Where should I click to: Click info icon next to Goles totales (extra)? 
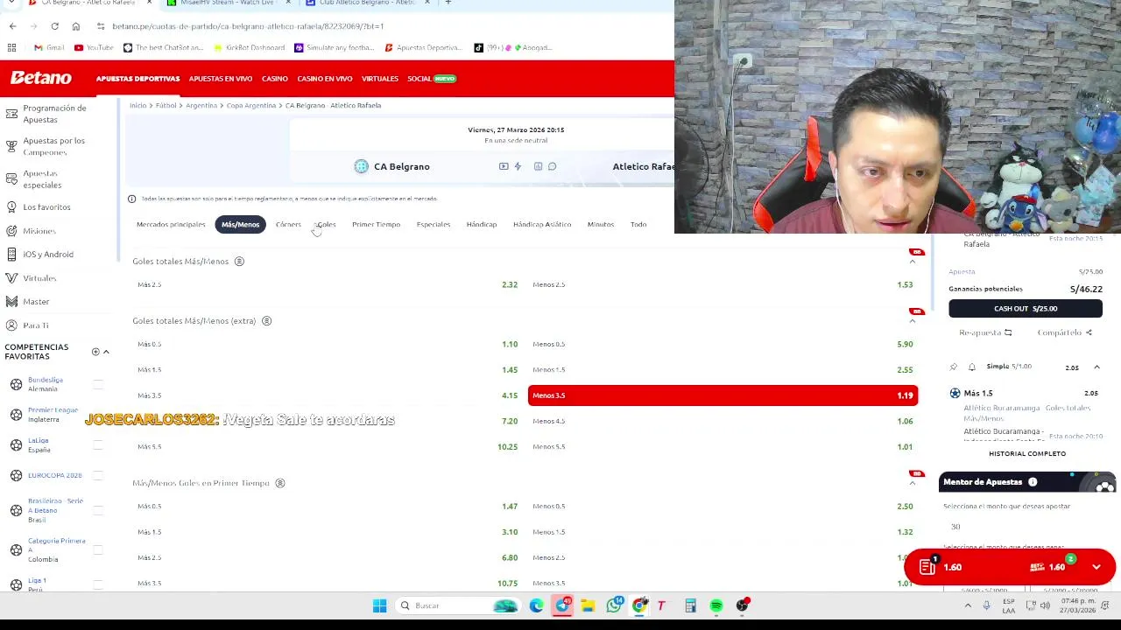point(267,320)
